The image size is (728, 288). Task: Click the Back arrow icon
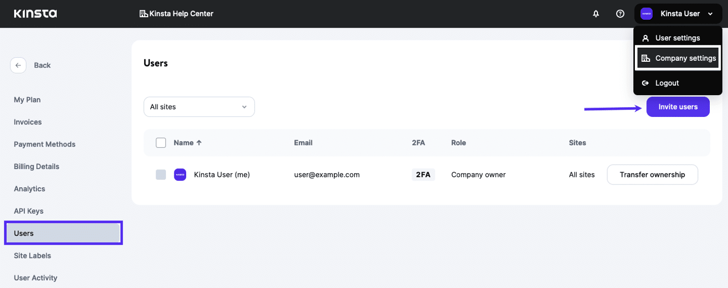coord(18,65)
